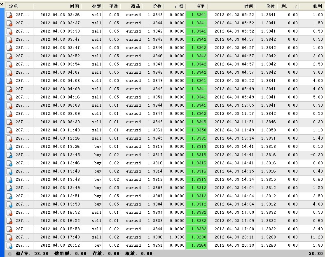
Task: Click the order icon of the 16:53 sell row
Action: [x=9, y=229]
